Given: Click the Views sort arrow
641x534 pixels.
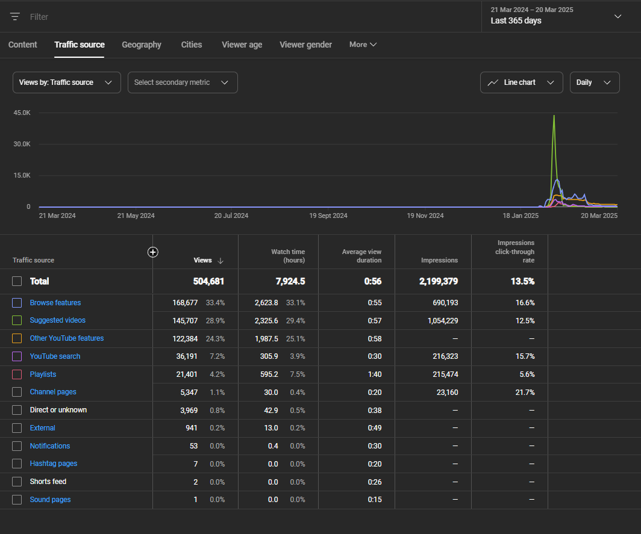Looking at the screenshot, I should [x=220, y=261].
